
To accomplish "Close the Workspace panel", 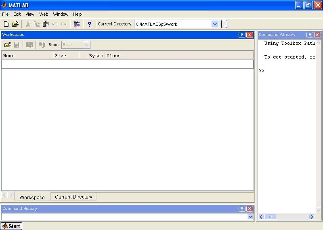I will click(x=250, y=35).
